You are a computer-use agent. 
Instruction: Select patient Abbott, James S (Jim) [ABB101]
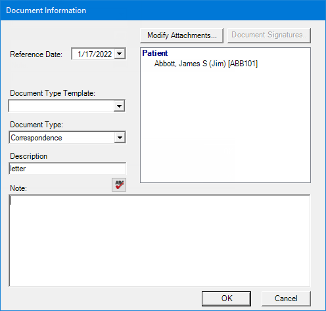(x=206, y=64)
